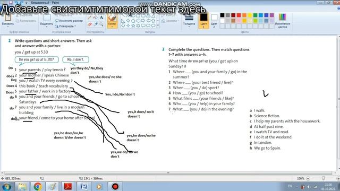
Task: Choose the four-point star shape
Action: [x=128, y=25]
